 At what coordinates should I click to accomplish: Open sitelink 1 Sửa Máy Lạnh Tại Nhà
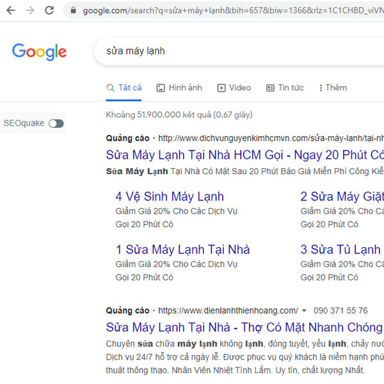(182, 250)
